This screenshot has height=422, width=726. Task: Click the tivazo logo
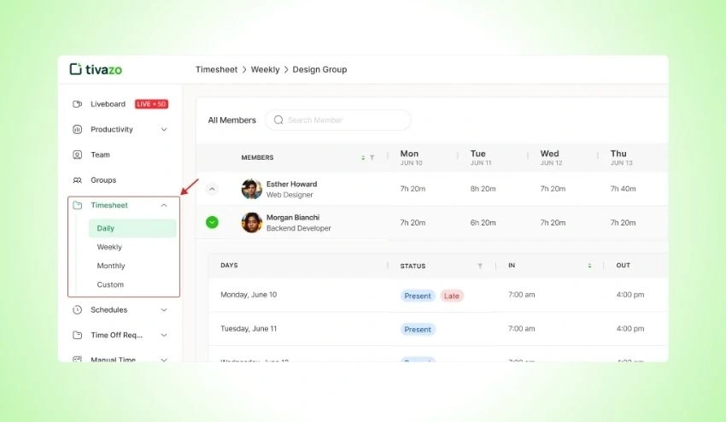(x=96, y=69)
